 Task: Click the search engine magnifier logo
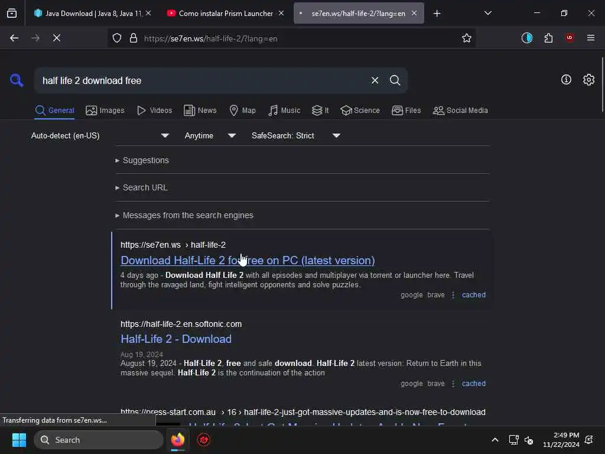point(17,80)
